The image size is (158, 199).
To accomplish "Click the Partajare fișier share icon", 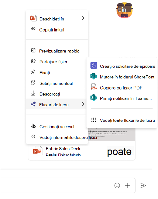I will click(33, 61).
